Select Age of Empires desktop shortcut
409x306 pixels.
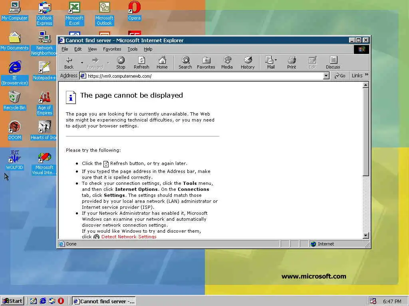coord(44,103)
